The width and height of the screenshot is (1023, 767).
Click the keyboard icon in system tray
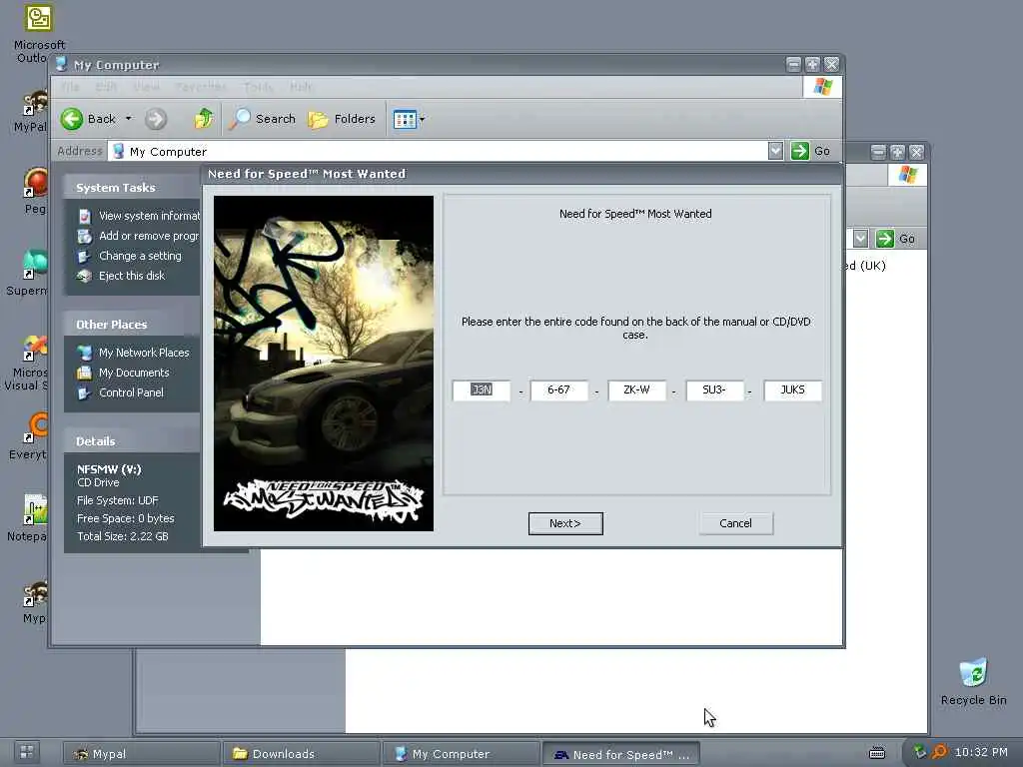(877, 753)
